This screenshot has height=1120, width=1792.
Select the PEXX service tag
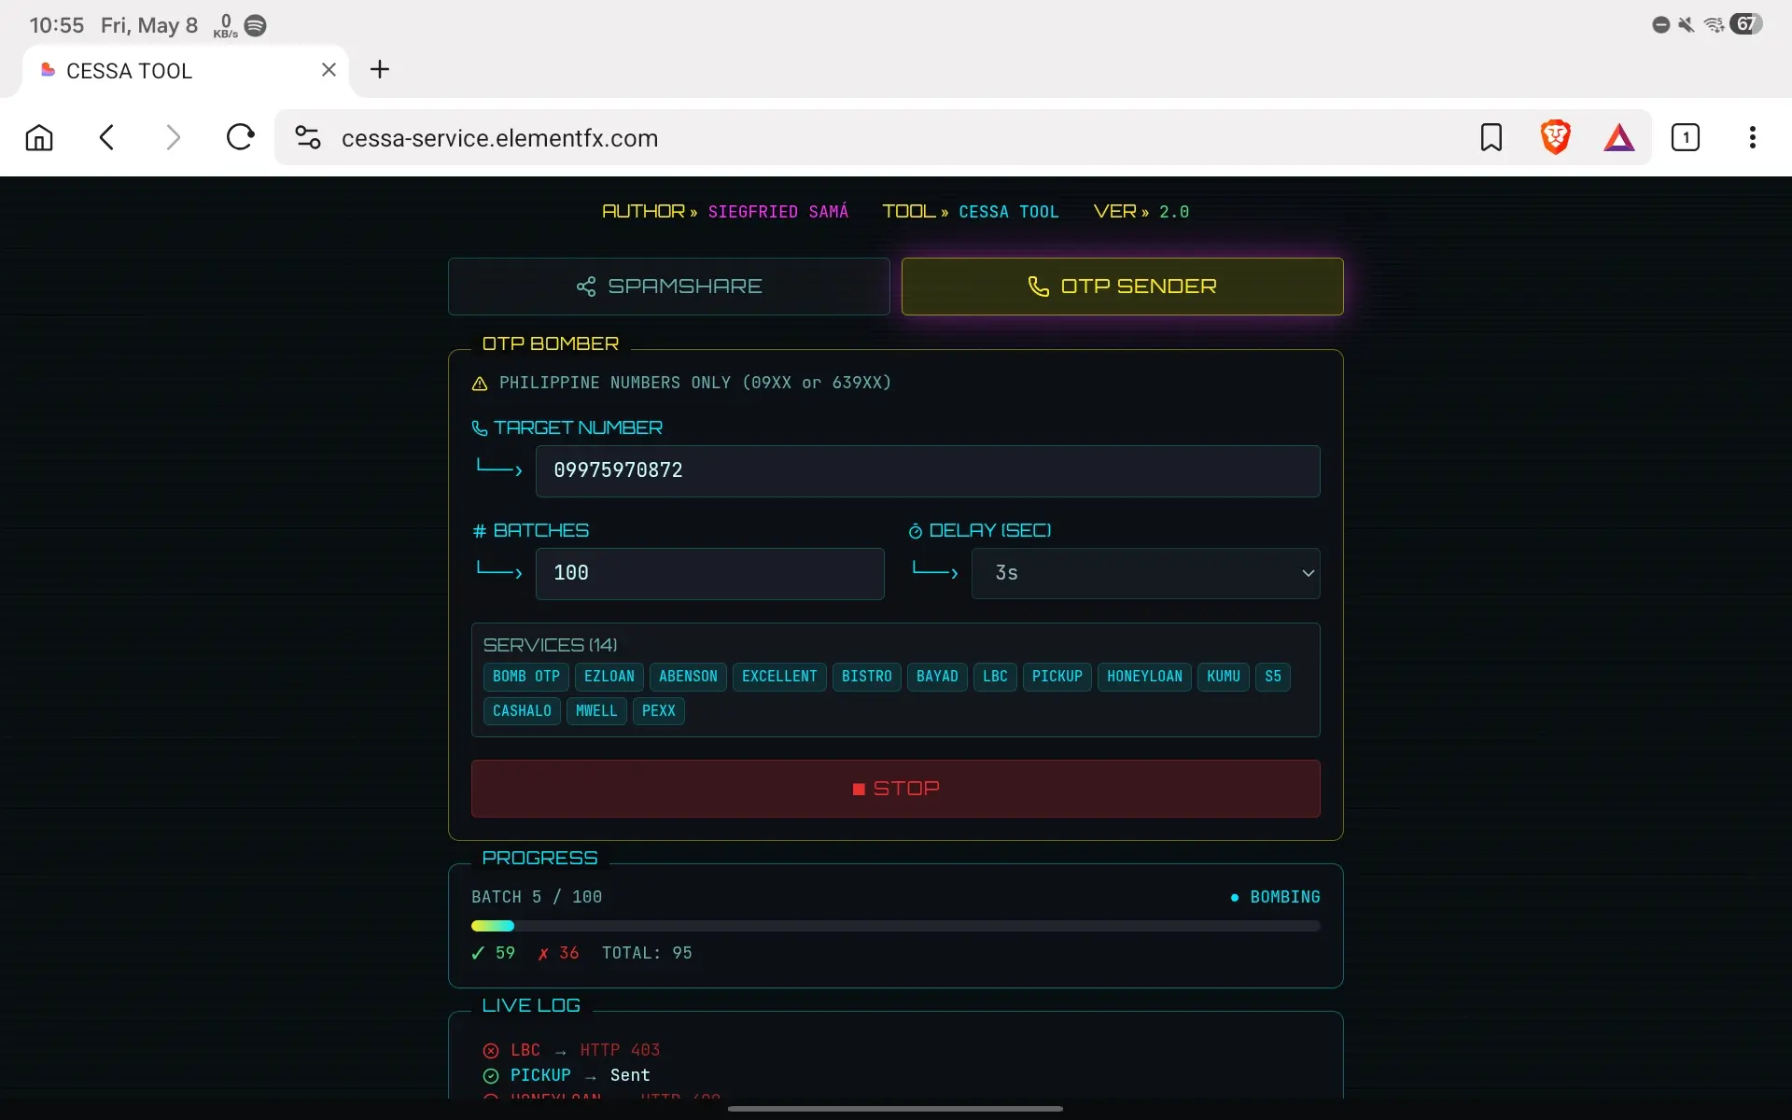pyautogui.click(x=659, y=711)
